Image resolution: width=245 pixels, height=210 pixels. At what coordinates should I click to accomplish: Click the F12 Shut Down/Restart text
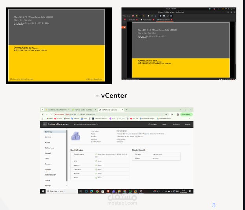95,79
